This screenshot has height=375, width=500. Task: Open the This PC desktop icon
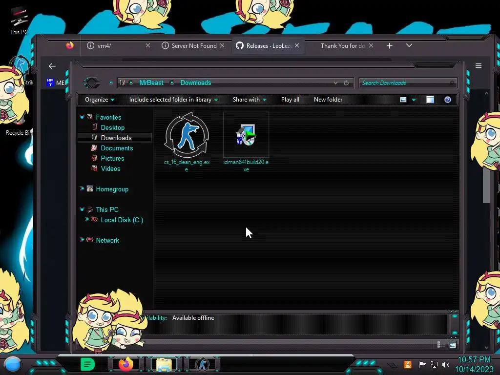[x=19, y=21]
